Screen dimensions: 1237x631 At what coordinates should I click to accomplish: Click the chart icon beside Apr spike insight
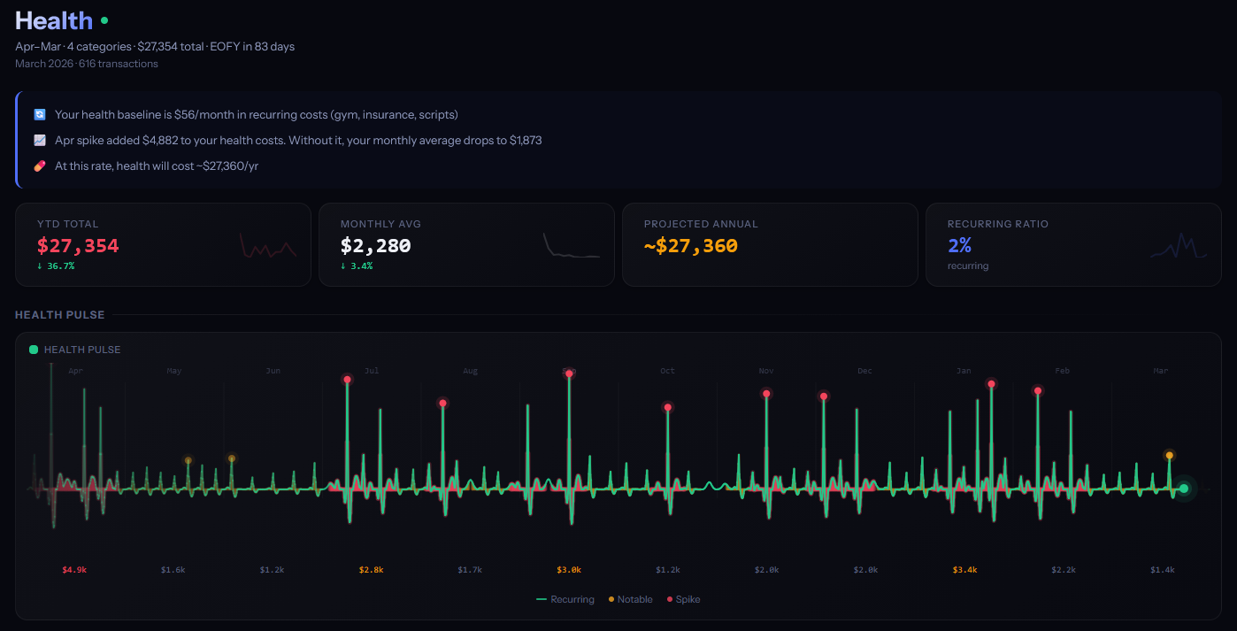[x=39, y=141]
